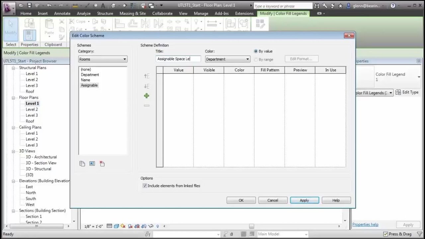Click the Apply button in the dialog
Screen dimensions: 425x239
click(304, 200)
